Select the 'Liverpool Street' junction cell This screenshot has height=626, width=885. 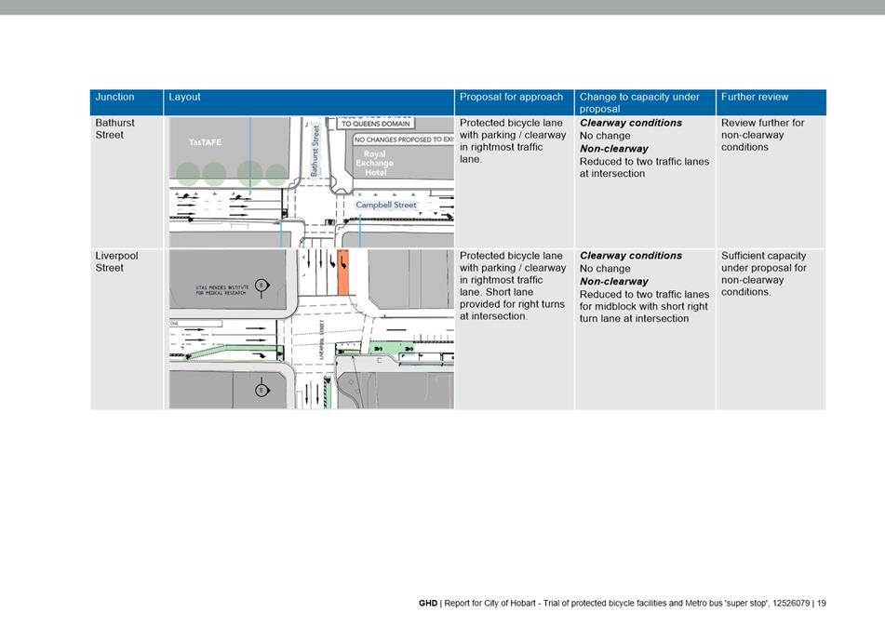[x=127, y=329]
